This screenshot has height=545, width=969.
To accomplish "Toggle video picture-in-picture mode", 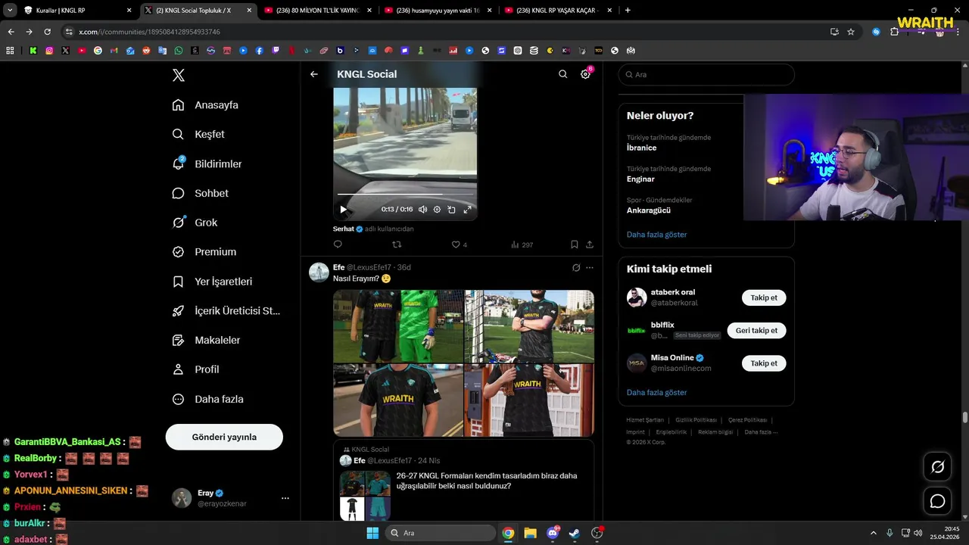I will pyautogui.click(x=451, y=210).
